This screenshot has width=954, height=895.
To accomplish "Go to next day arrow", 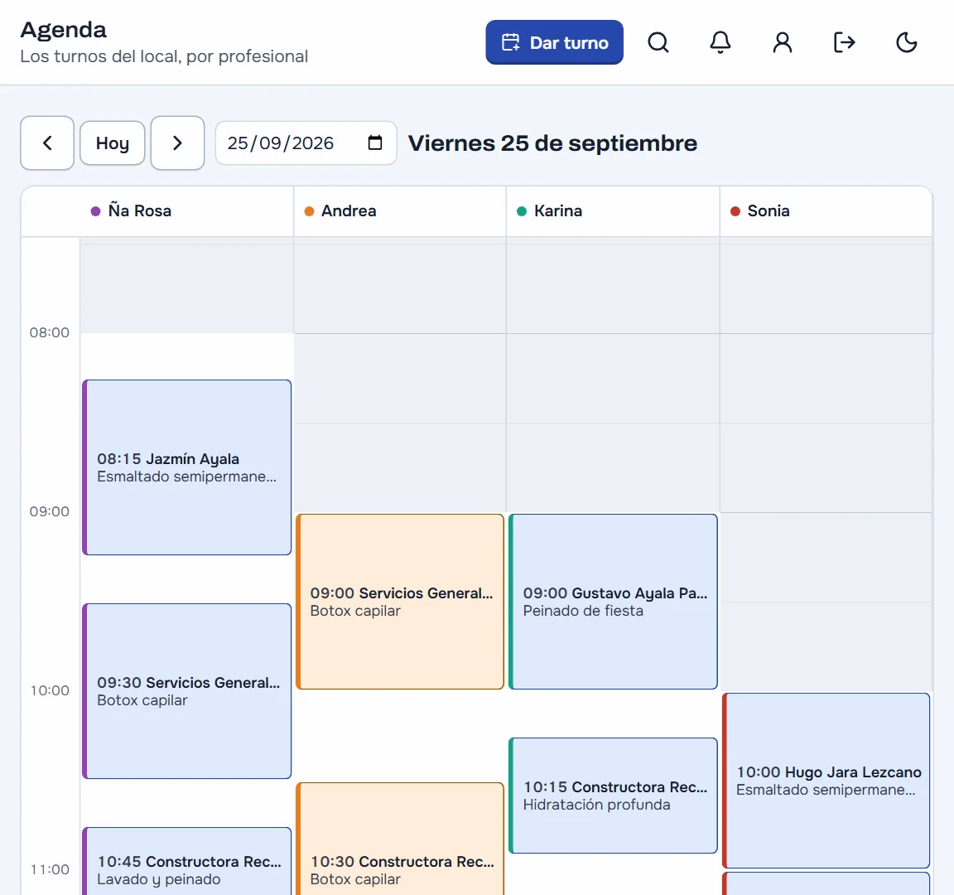I will click(x=178, y=143).
